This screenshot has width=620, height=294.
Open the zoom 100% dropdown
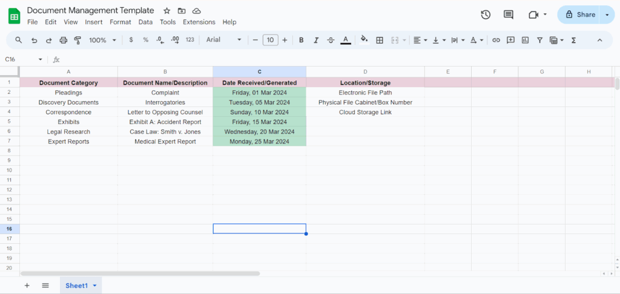point(102,40)
